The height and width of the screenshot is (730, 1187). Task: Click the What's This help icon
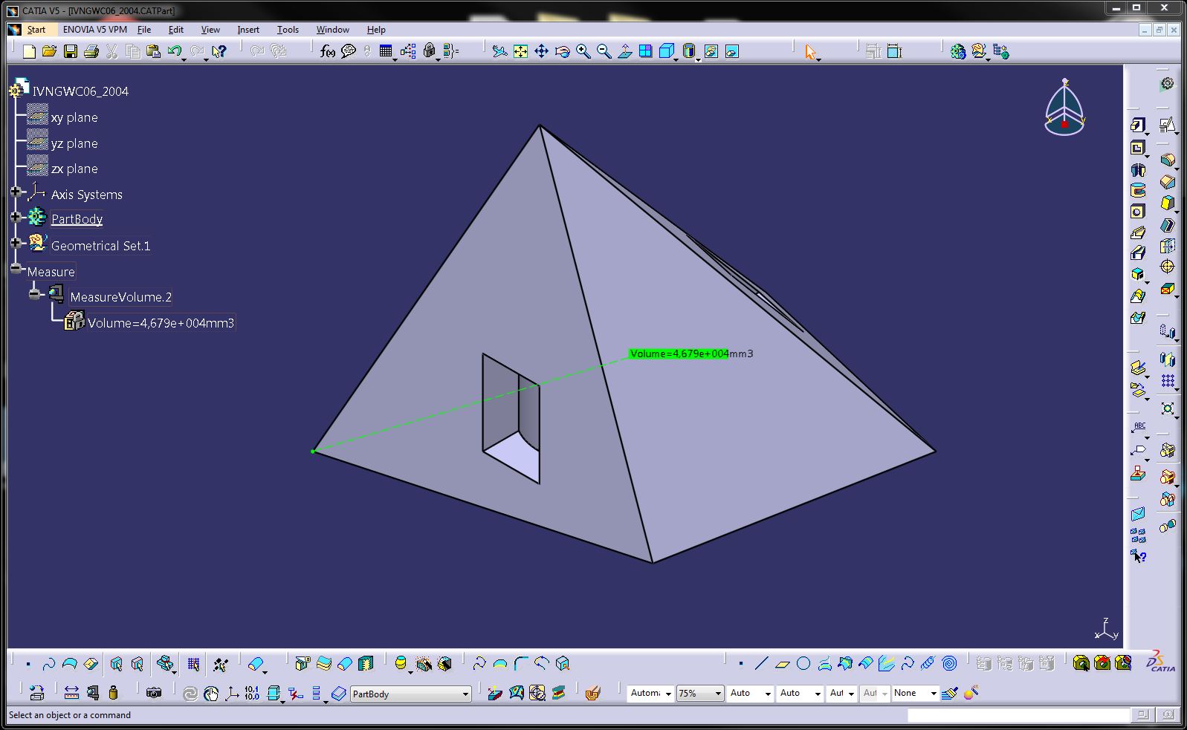tap(219, 51)
